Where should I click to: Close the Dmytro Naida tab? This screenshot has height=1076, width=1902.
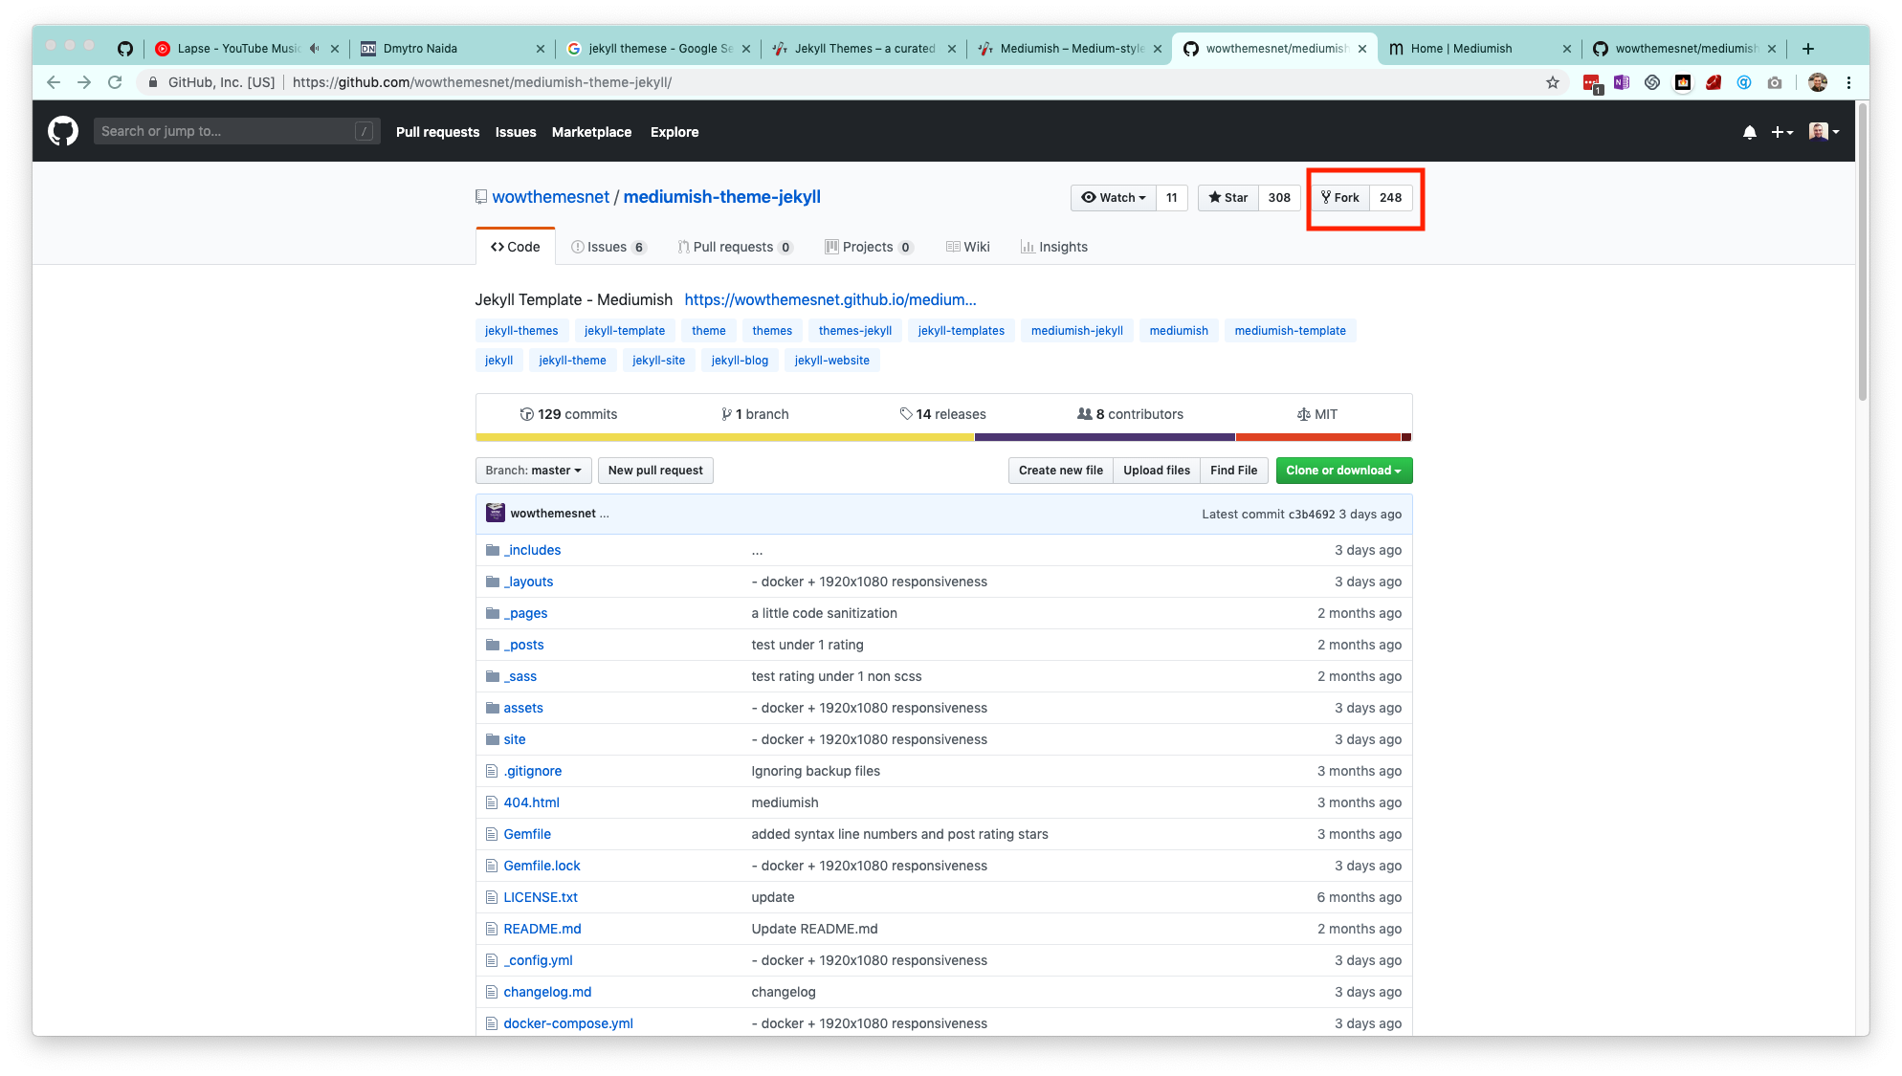click(540, 49)
